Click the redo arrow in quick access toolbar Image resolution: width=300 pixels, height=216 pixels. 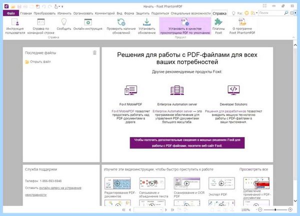click(50, 6)
